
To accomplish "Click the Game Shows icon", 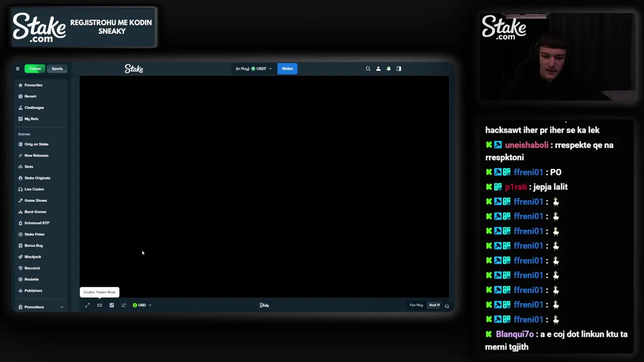I will click(21, 201).
